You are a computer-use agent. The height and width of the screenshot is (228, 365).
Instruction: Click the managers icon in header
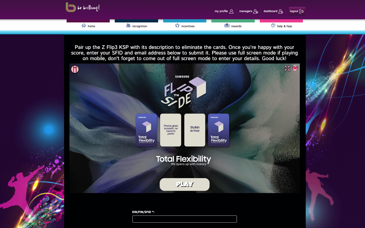[255, 11]
